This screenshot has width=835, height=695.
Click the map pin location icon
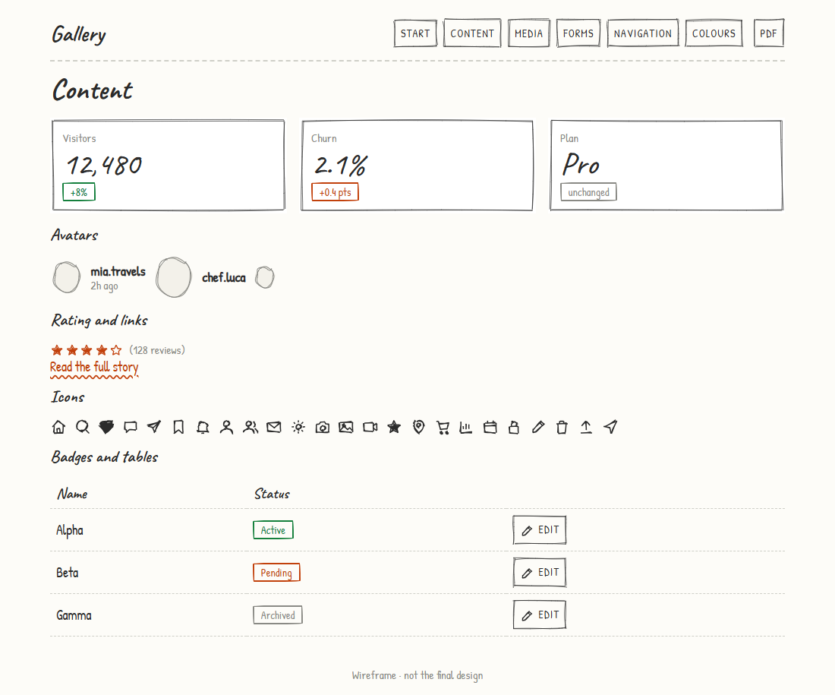coord(418,427)
